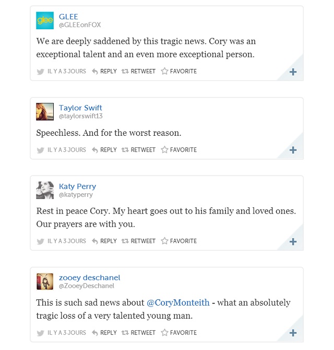Open the Taylor Swift name link
This screenshot has height=350, width=334.
tap(80, 108)
